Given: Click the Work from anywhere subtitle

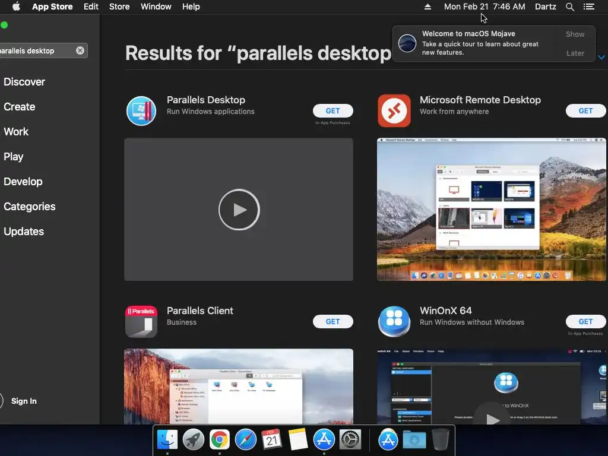Looking at the screenshot, I should 454,111.
